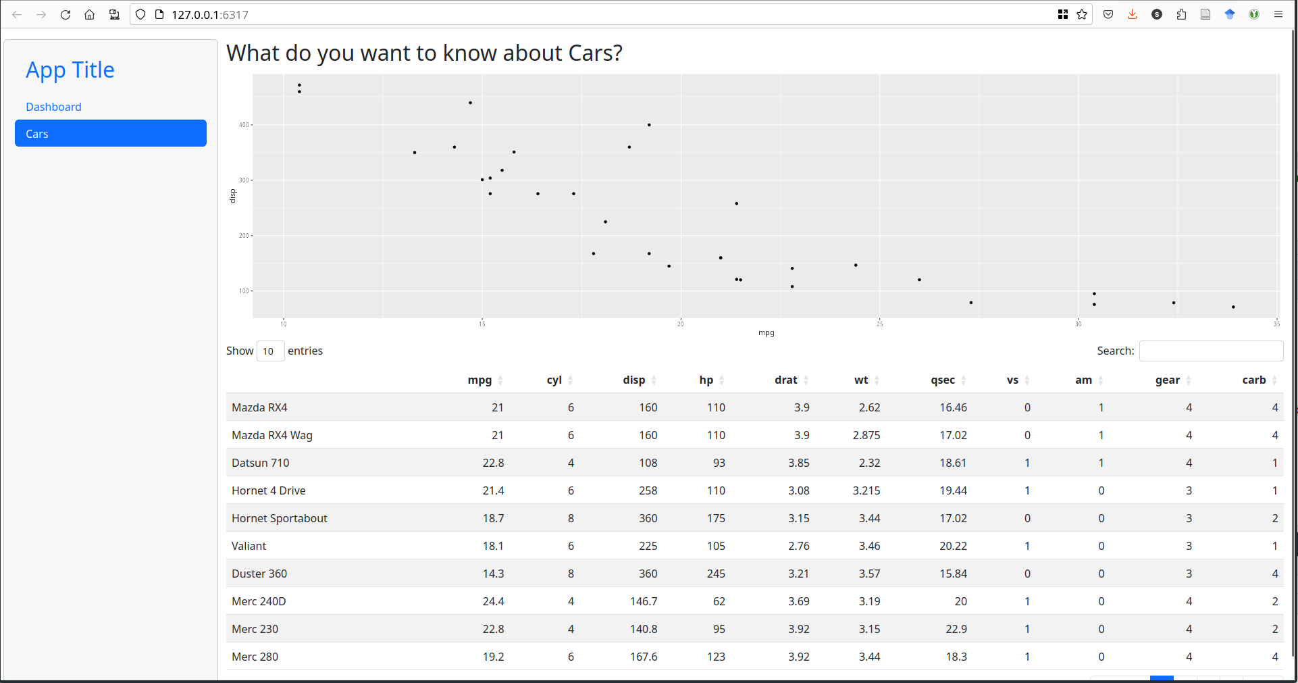The width and height of the screenshot is (1298, 683).
Task: Focus the table Search field
Action: (x=1211, y=351)
